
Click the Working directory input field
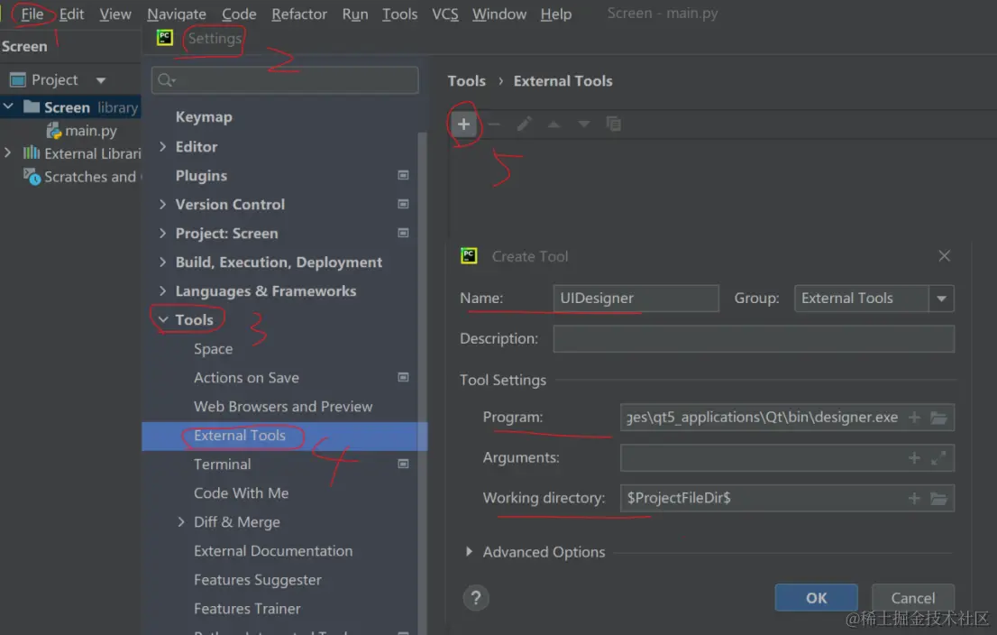pyautogui.click(x=787, y=498)
